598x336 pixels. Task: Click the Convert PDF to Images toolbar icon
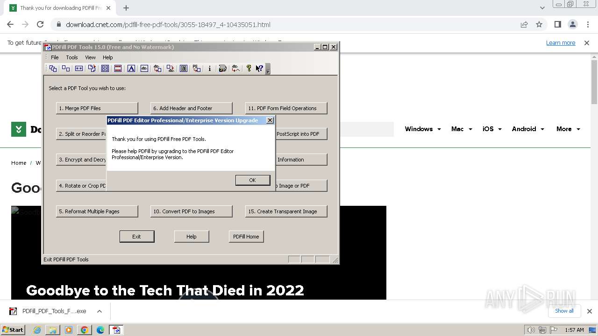click(171, 69)
